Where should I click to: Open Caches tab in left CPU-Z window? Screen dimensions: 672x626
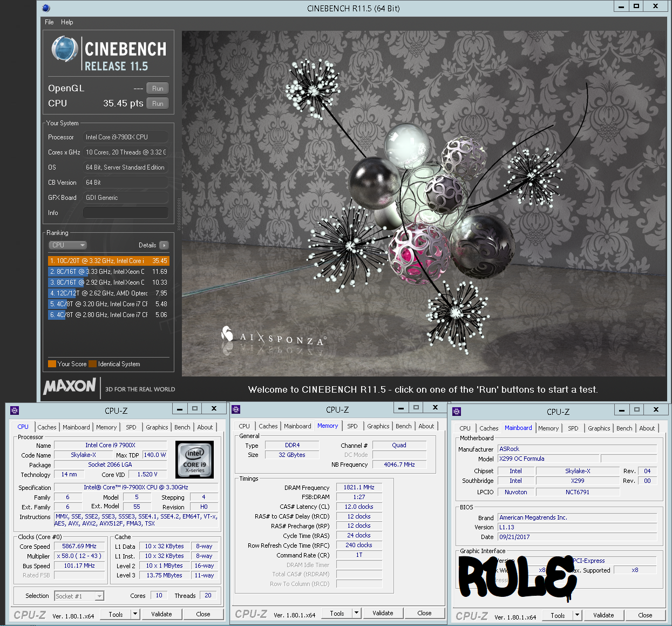47,427
